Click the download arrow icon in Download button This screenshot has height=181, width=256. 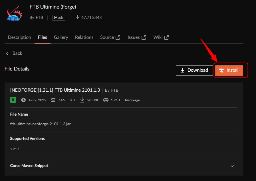coord(182,71)
